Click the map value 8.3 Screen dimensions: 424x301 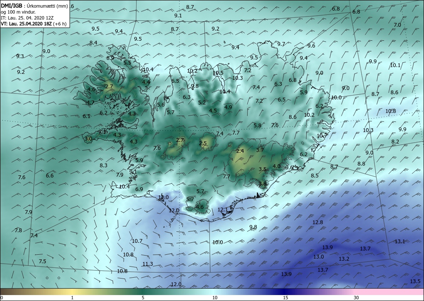(x=103, y=165)
